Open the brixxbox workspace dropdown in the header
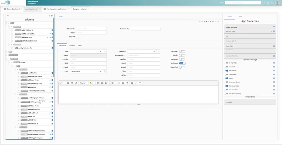Image resolution: width=282 pixels, height=145 pixels. point(32,4)
